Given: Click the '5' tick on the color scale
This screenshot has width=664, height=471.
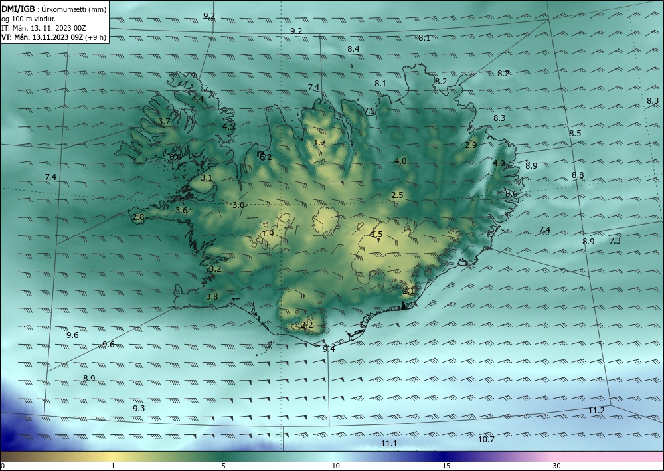Looking at the screenshot, I should click(x=223, y=466).
